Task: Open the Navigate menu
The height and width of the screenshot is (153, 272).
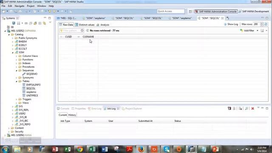Action: coord(20,6)
